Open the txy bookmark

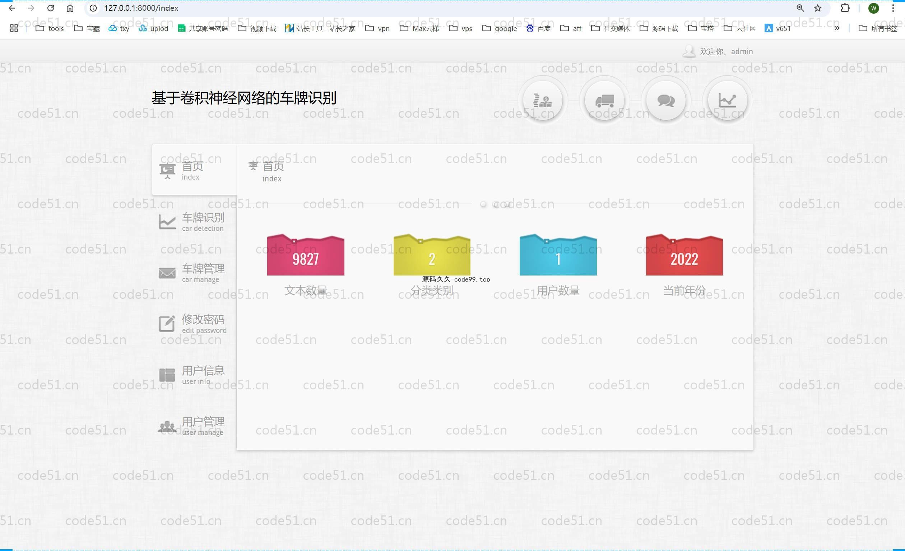click(x=119, y=28)
